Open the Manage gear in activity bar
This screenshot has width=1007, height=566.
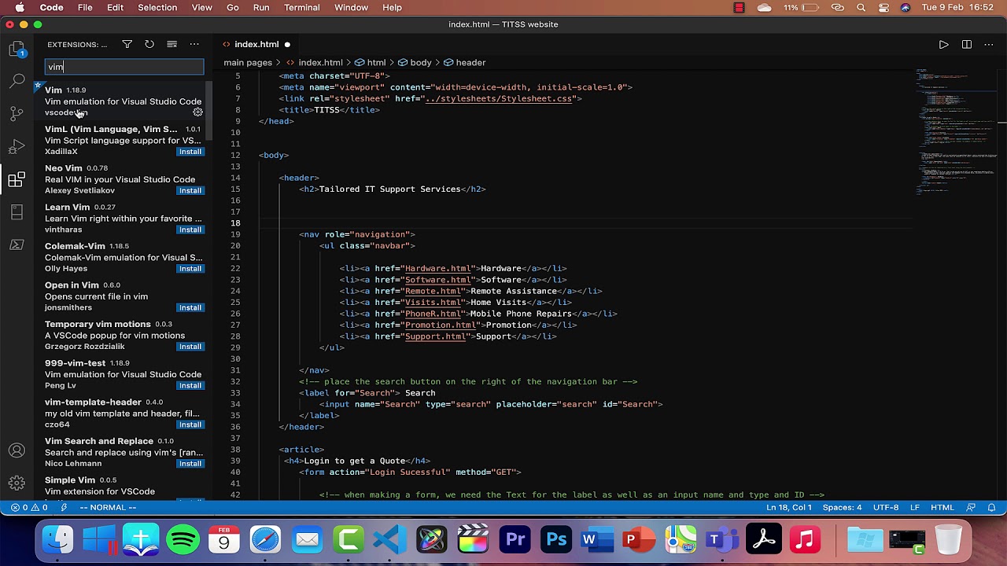click(17, 483)
